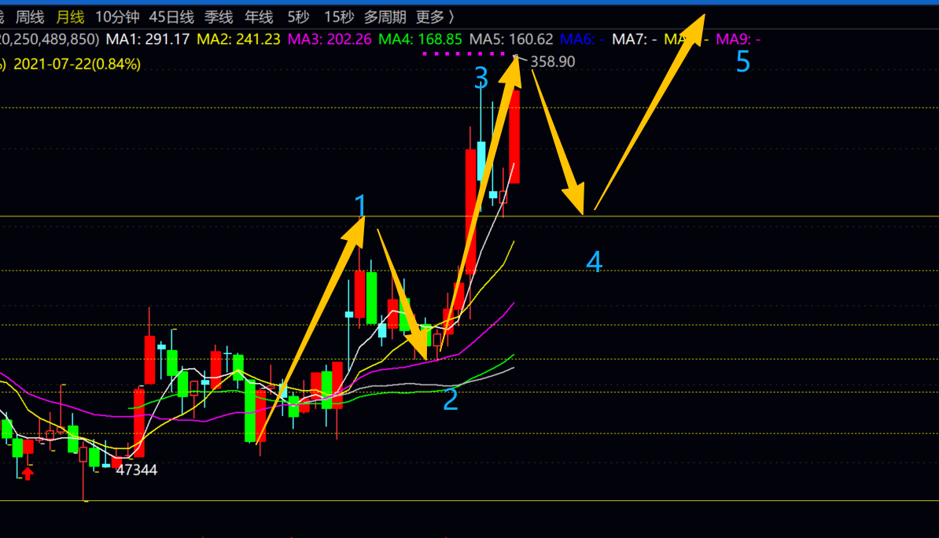
Task: Switch to 年线 yearly view
Action: 259,17
